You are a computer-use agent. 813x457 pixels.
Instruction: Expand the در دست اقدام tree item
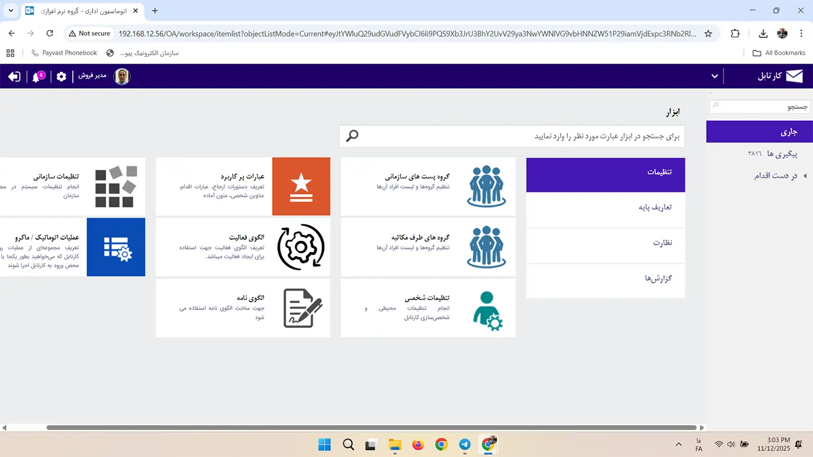tap(804, 176)
